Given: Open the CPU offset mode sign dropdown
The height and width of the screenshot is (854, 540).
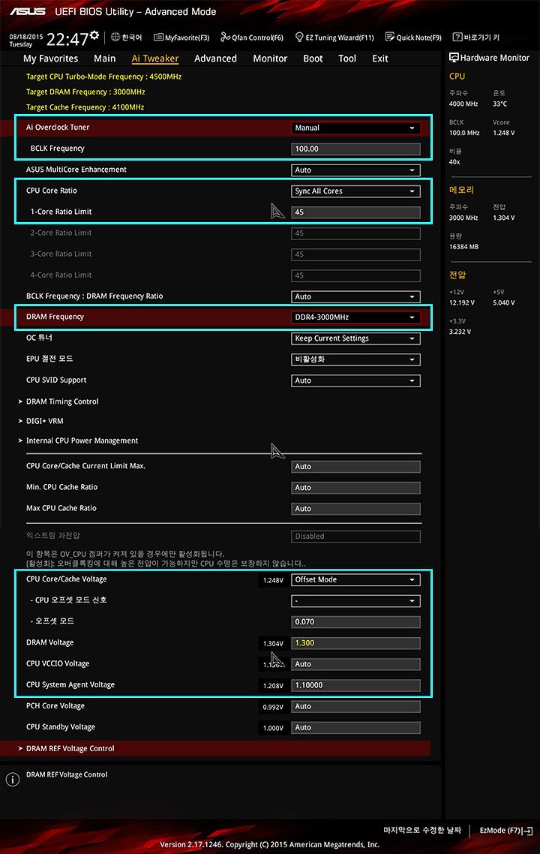Looking at the screenshot, I should [356, 601].
